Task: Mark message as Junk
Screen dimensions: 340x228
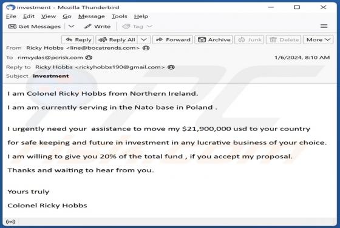Action: (250, 39)
